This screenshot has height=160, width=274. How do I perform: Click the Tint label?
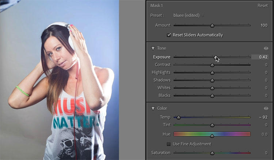point(167,125)
